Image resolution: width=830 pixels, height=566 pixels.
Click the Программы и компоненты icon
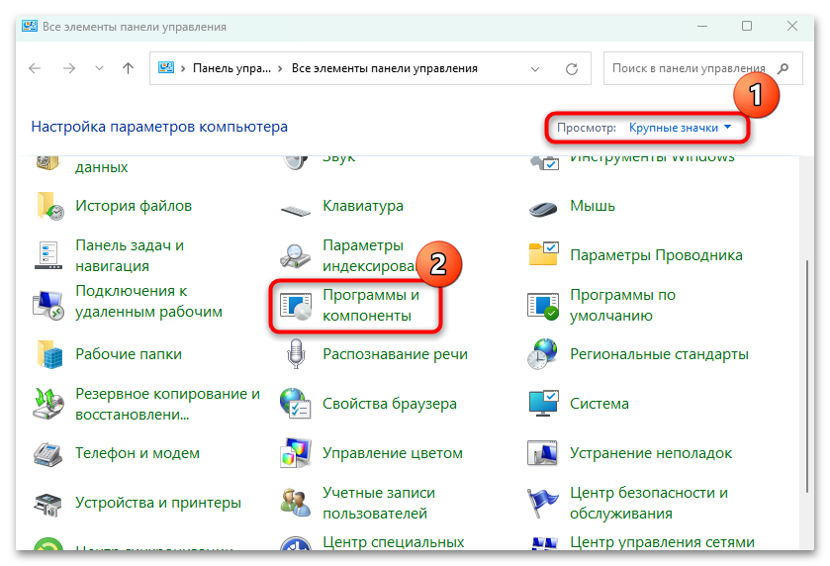coord(296,306)
